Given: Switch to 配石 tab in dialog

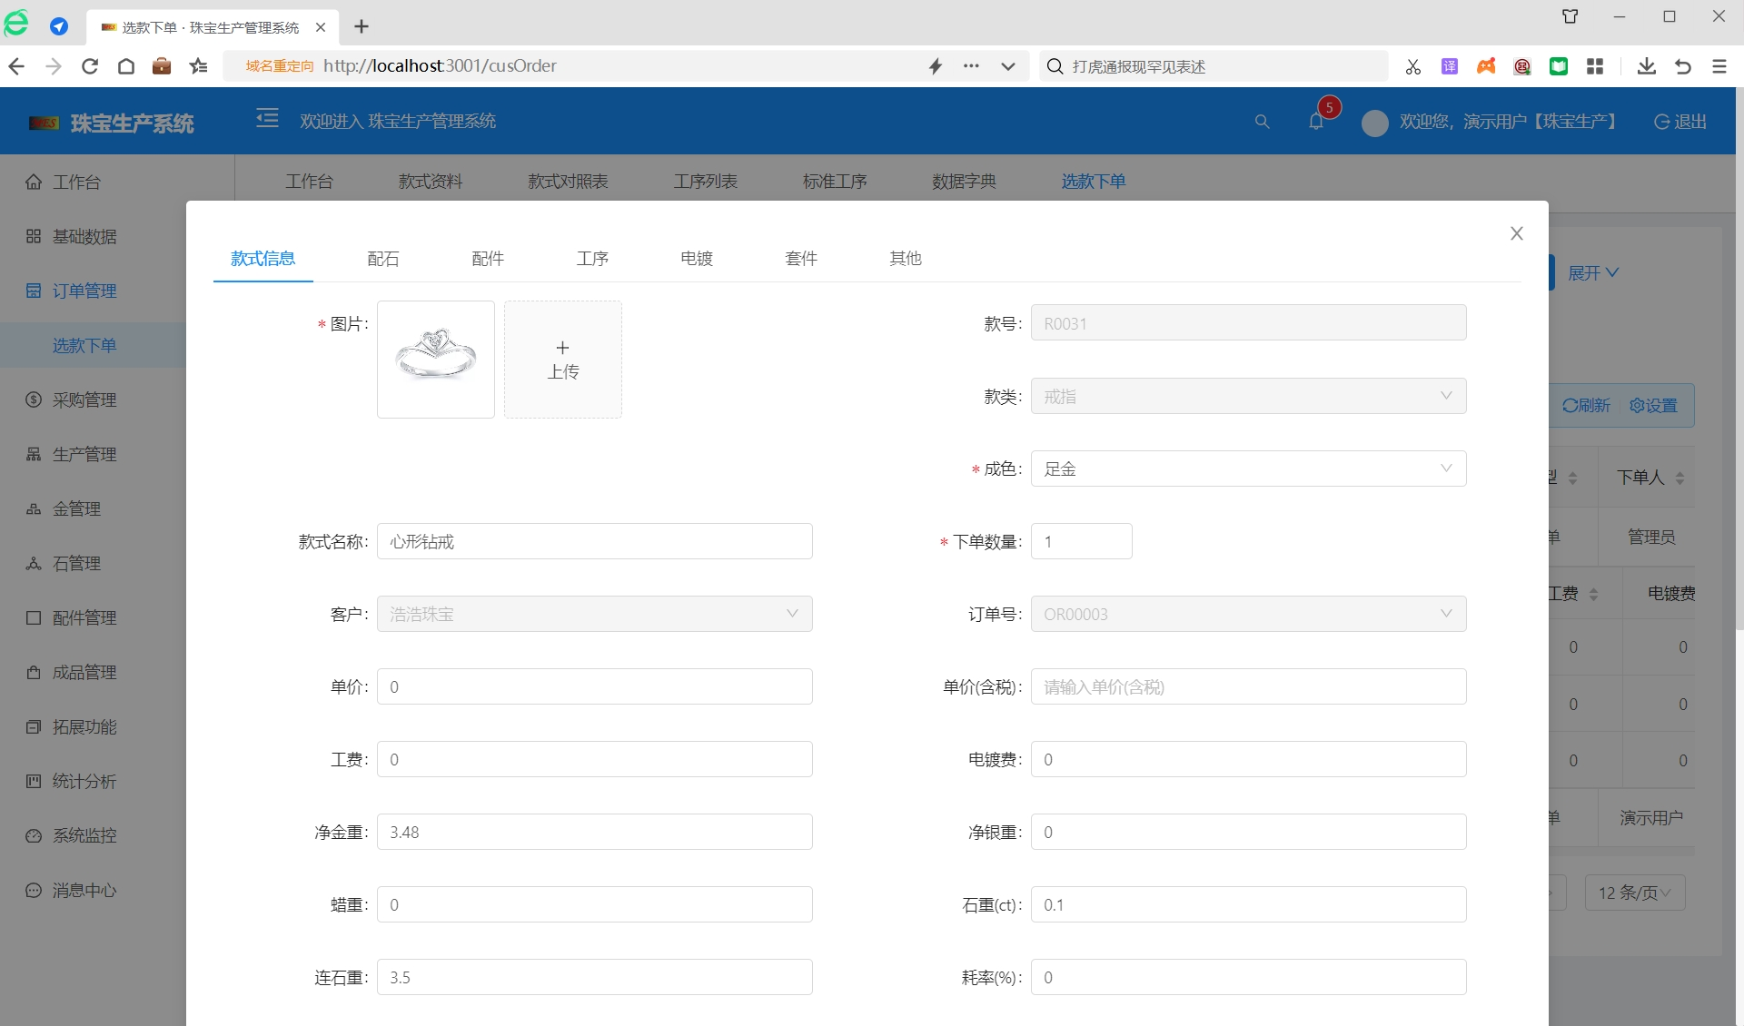Looking at the screenshot, I should 383,259.
